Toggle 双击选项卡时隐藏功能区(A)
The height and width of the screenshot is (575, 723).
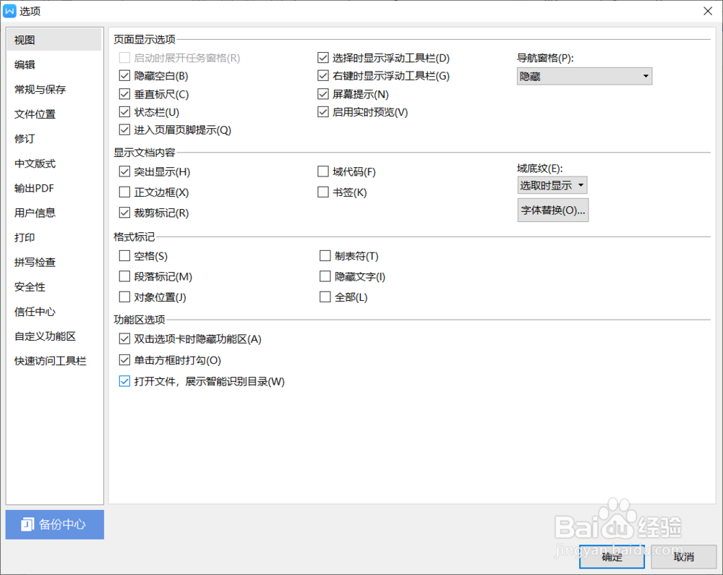(x=124, y=339)
